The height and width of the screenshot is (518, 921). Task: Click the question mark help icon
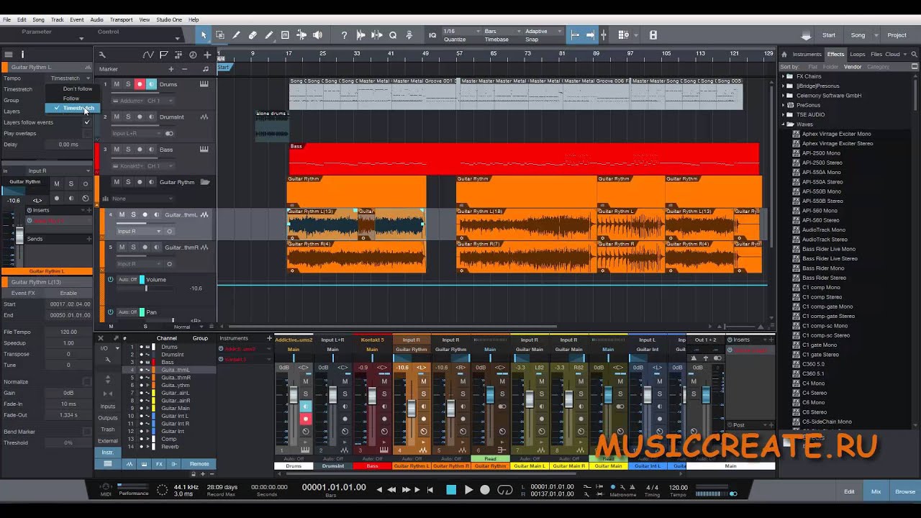(344, 35)
